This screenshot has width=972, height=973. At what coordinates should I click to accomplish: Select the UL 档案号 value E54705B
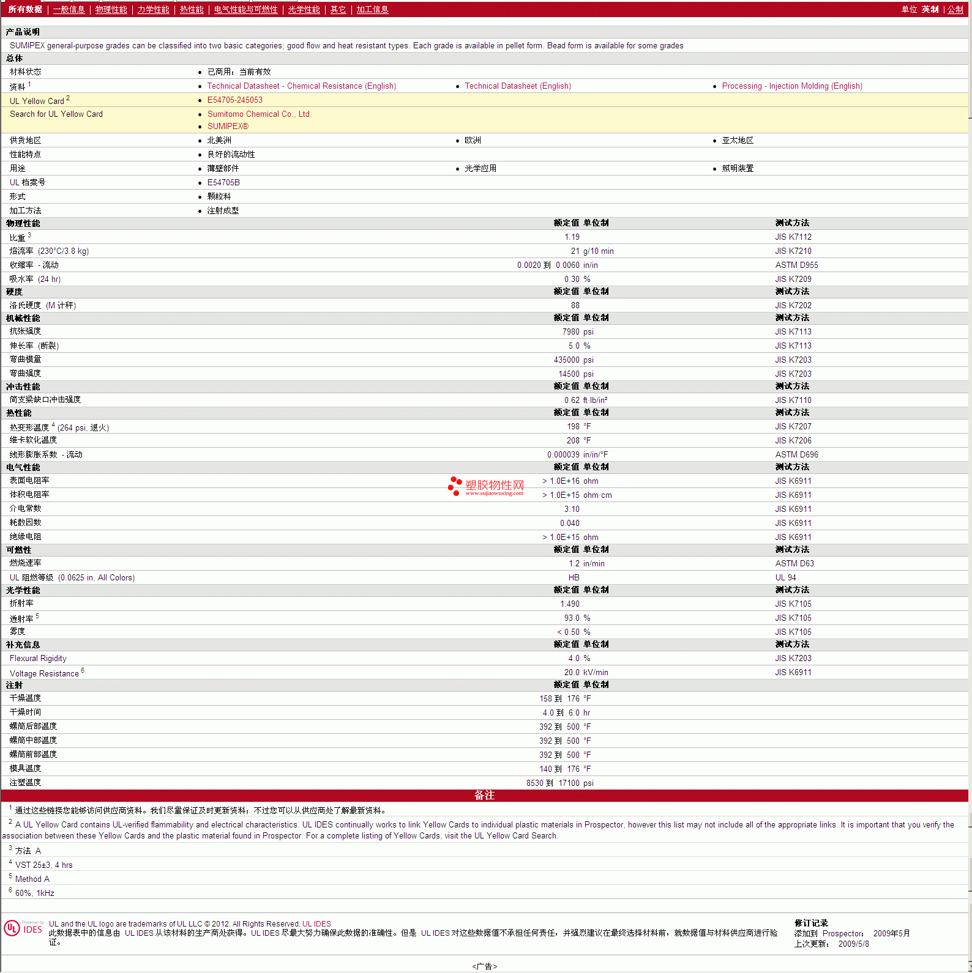223,183
